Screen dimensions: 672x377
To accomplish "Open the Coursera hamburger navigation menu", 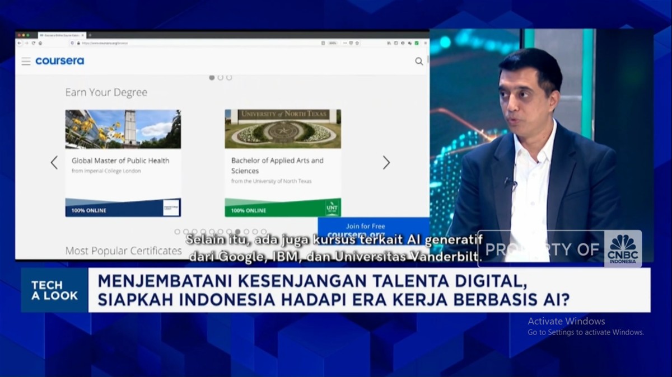I will (26, 61).
